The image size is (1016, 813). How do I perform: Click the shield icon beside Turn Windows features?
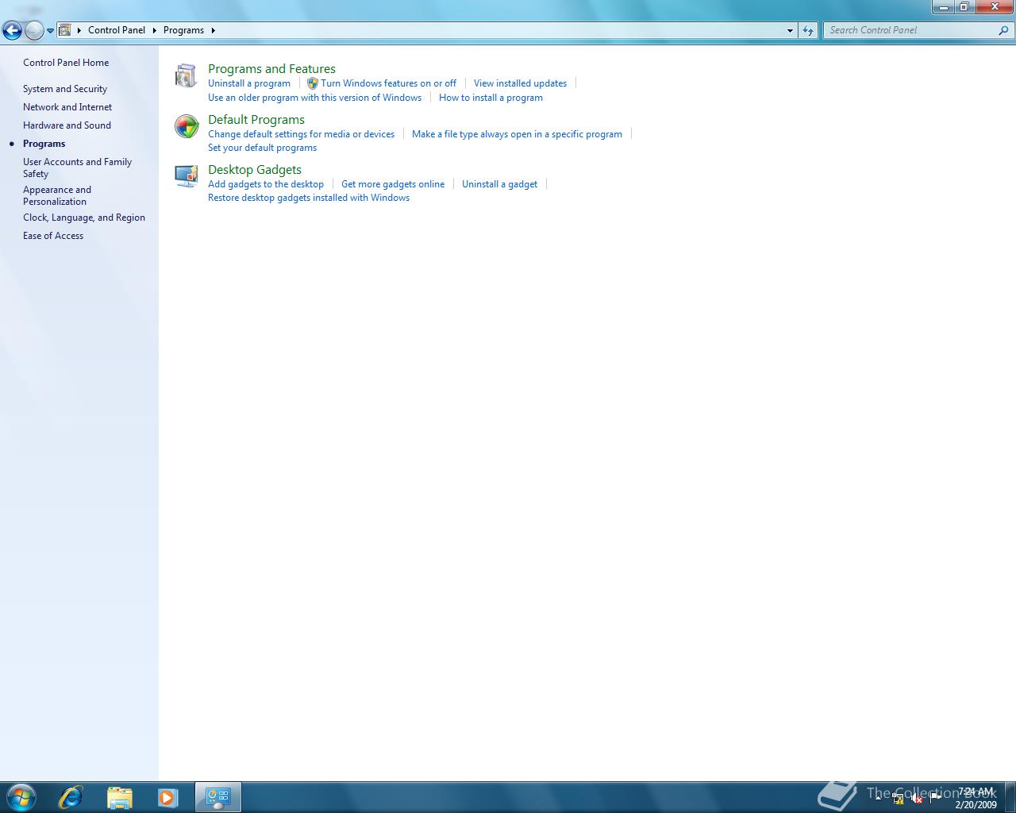click(x=312, y=83)
